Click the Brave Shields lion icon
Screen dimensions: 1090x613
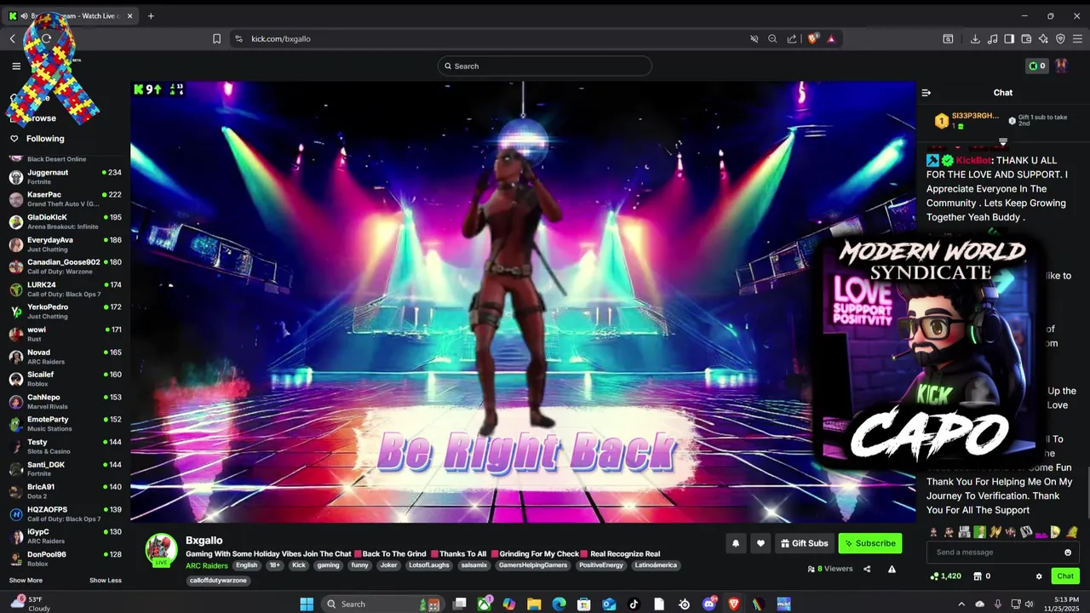[813, 38]
